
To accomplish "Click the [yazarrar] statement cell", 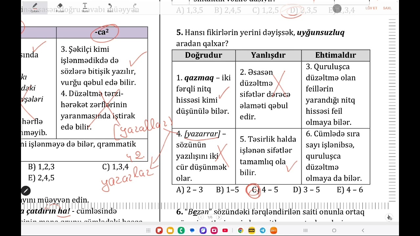I will [203, 156].
